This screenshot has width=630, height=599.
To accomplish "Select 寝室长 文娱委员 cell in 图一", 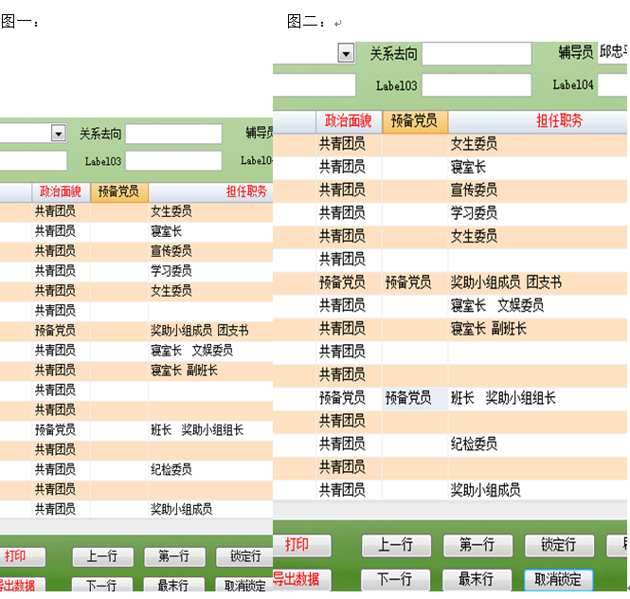I will [x=210, y=351].
